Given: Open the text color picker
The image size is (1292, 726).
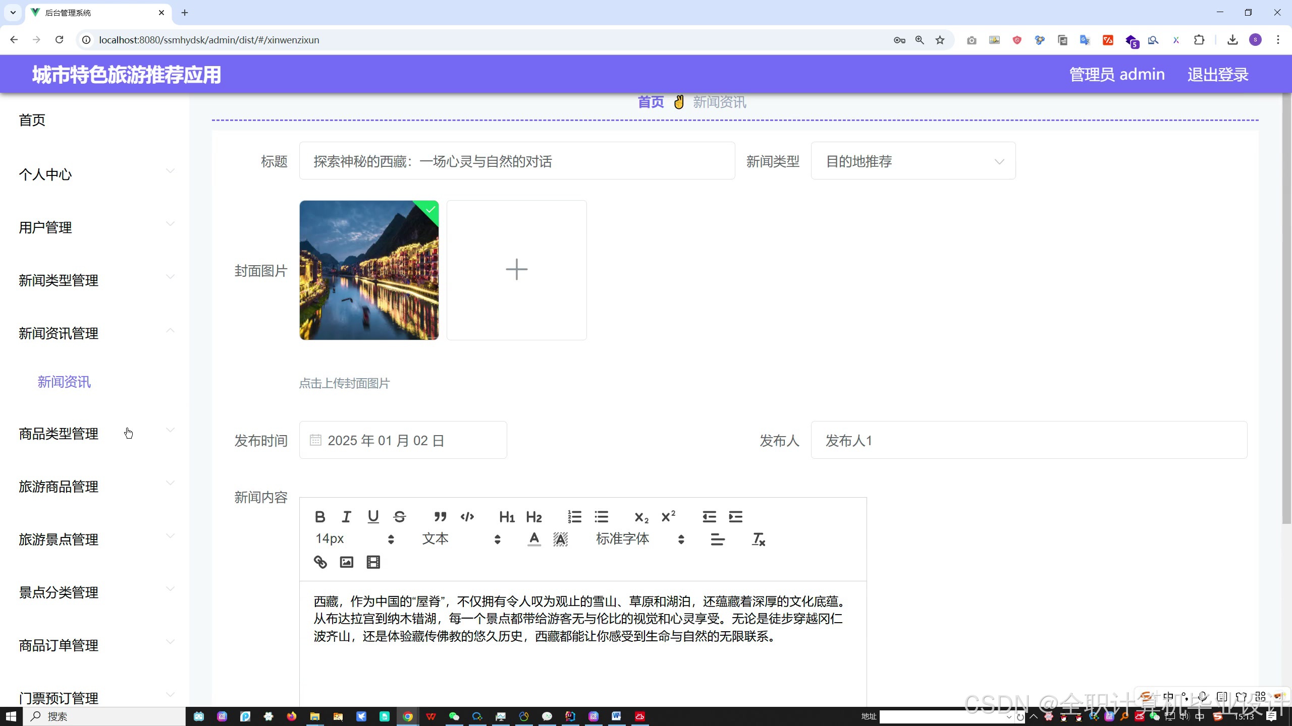Looking at the screenshot, I should click(534, 539).
